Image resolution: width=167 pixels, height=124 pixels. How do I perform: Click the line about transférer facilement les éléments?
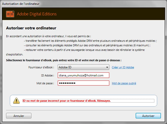(x=90, y=41)
